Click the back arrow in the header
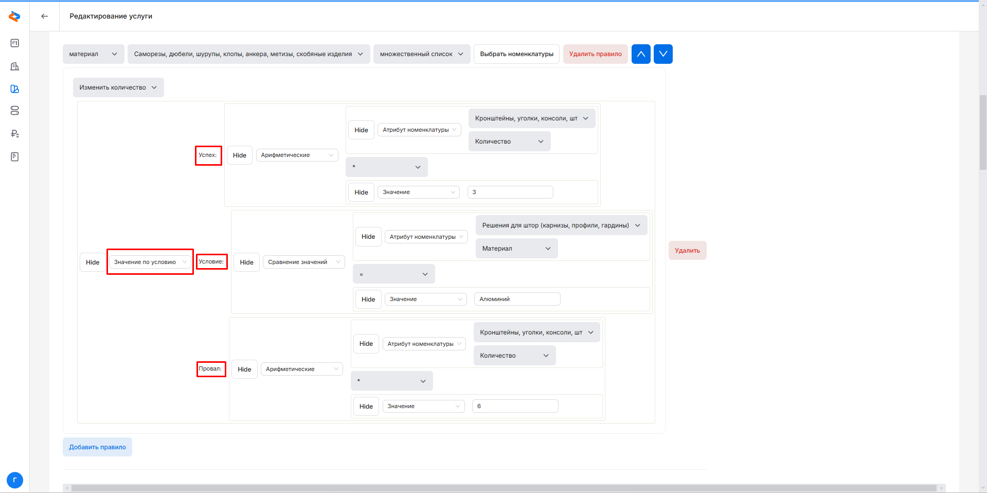Screen dimensions: 987x493 point(45,16)
